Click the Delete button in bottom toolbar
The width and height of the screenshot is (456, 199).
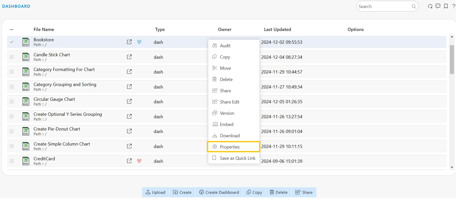pos(279,192)
